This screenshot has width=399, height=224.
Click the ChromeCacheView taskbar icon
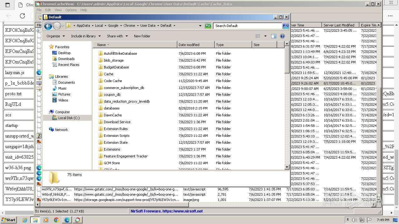(77, 220)
